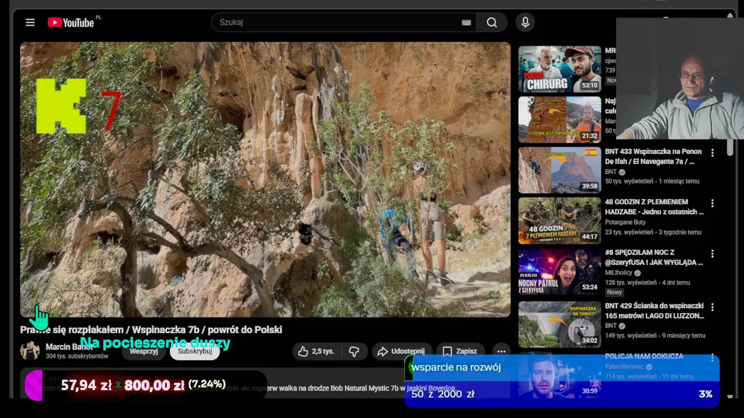Open the CHIRURG video thumbnail
This screenshot has height=418, width=744.
(560, 69)
